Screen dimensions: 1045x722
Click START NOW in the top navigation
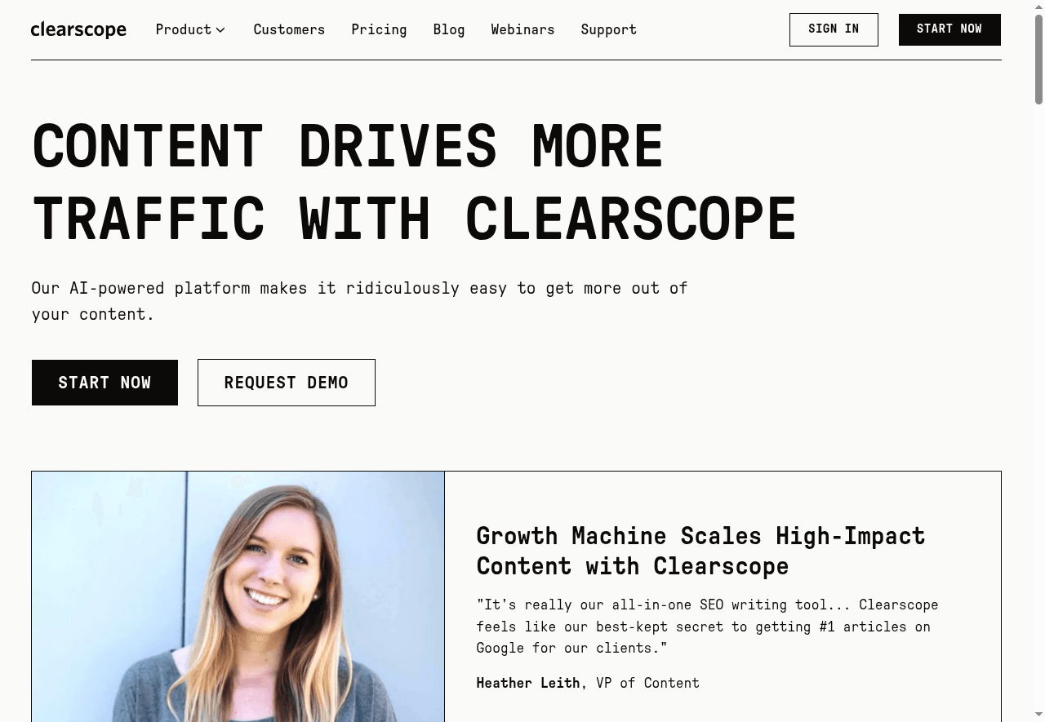click(x=949, y=29)
